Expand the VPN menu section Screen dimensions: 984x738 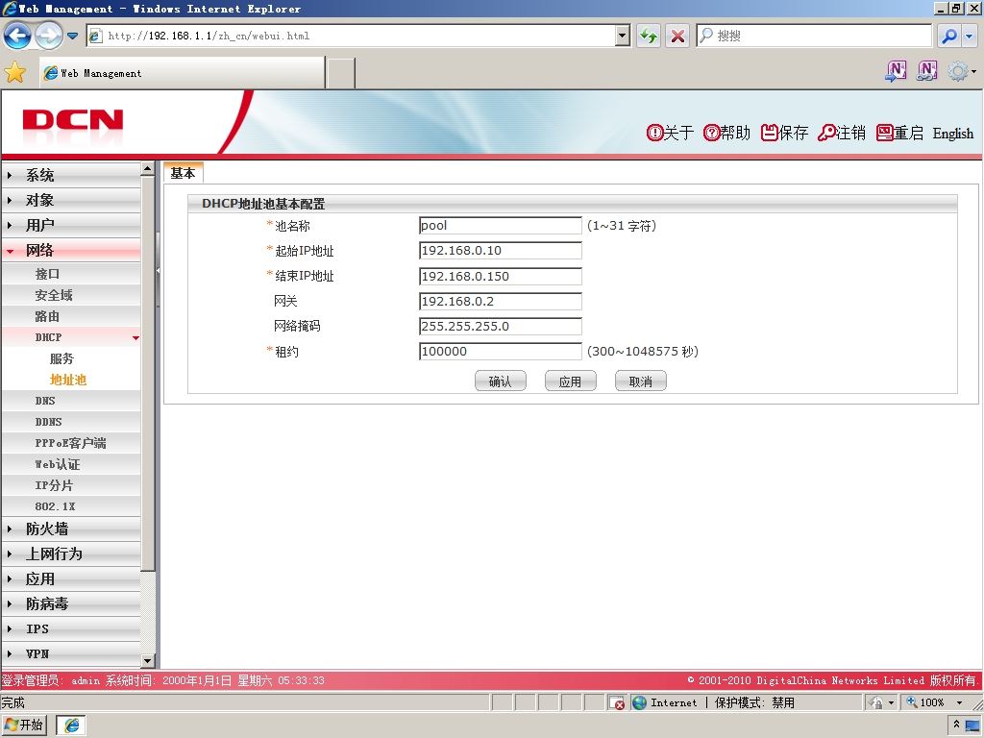[x=71, y=653]
